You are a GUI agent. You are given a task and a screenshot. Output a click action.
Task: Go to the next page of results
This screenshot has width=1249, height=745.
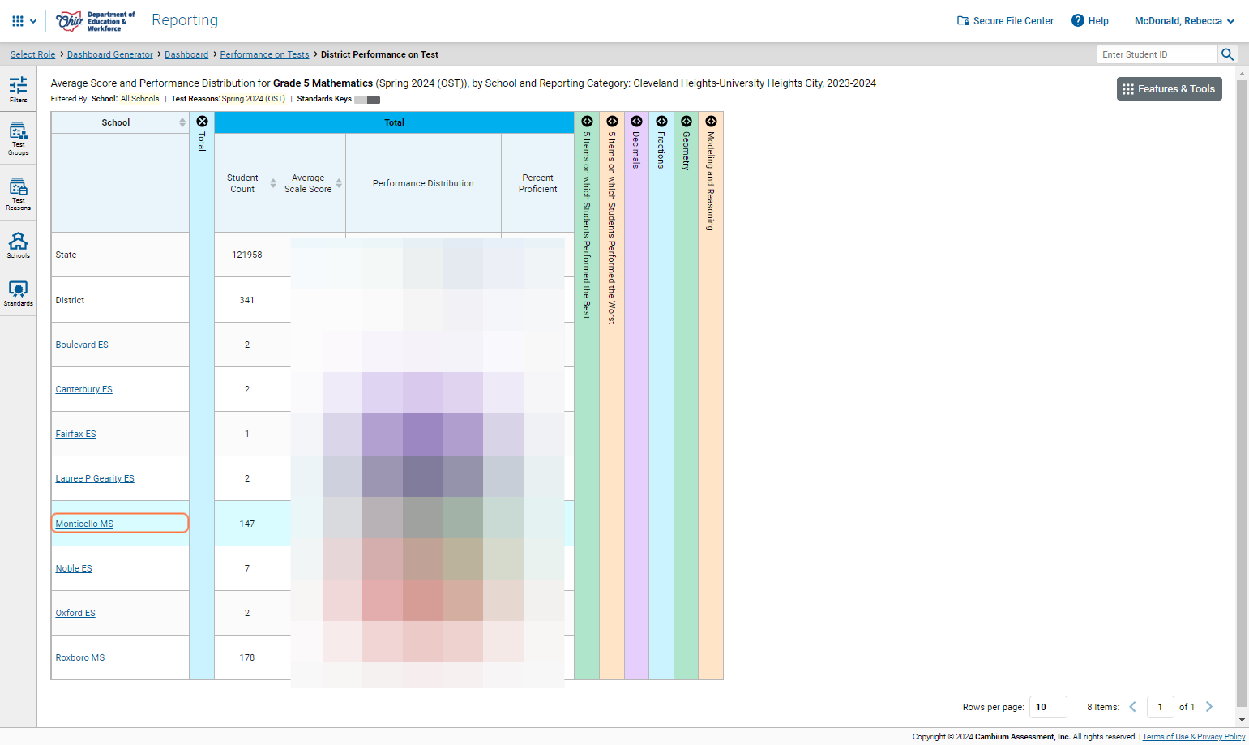pyautogui.click(x=1209, y=707)
